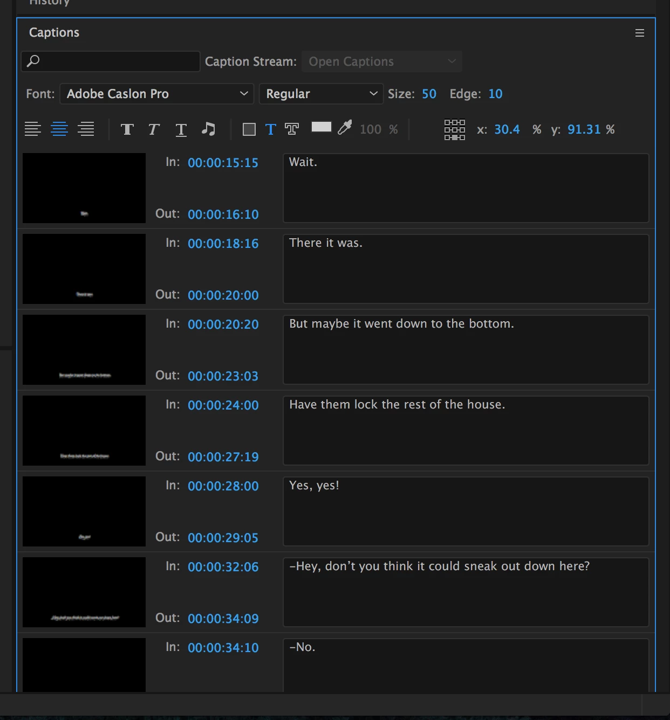The image size is (670, 720).
Task: Click Out timecode 00:00:20:00
Action: click(x=223, y=295)
